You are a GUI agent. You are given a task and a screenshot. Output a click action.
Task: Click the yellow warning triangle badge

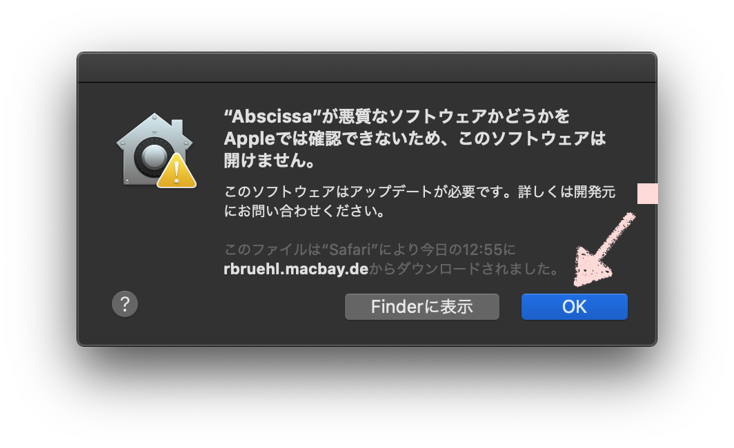177,172
